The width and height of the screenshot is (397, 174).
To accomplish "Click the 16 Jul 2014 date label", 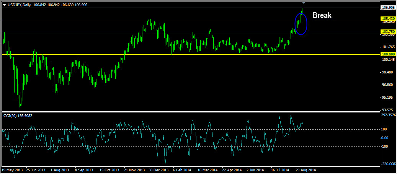I will pyautogui.click(x=281, y=170).
